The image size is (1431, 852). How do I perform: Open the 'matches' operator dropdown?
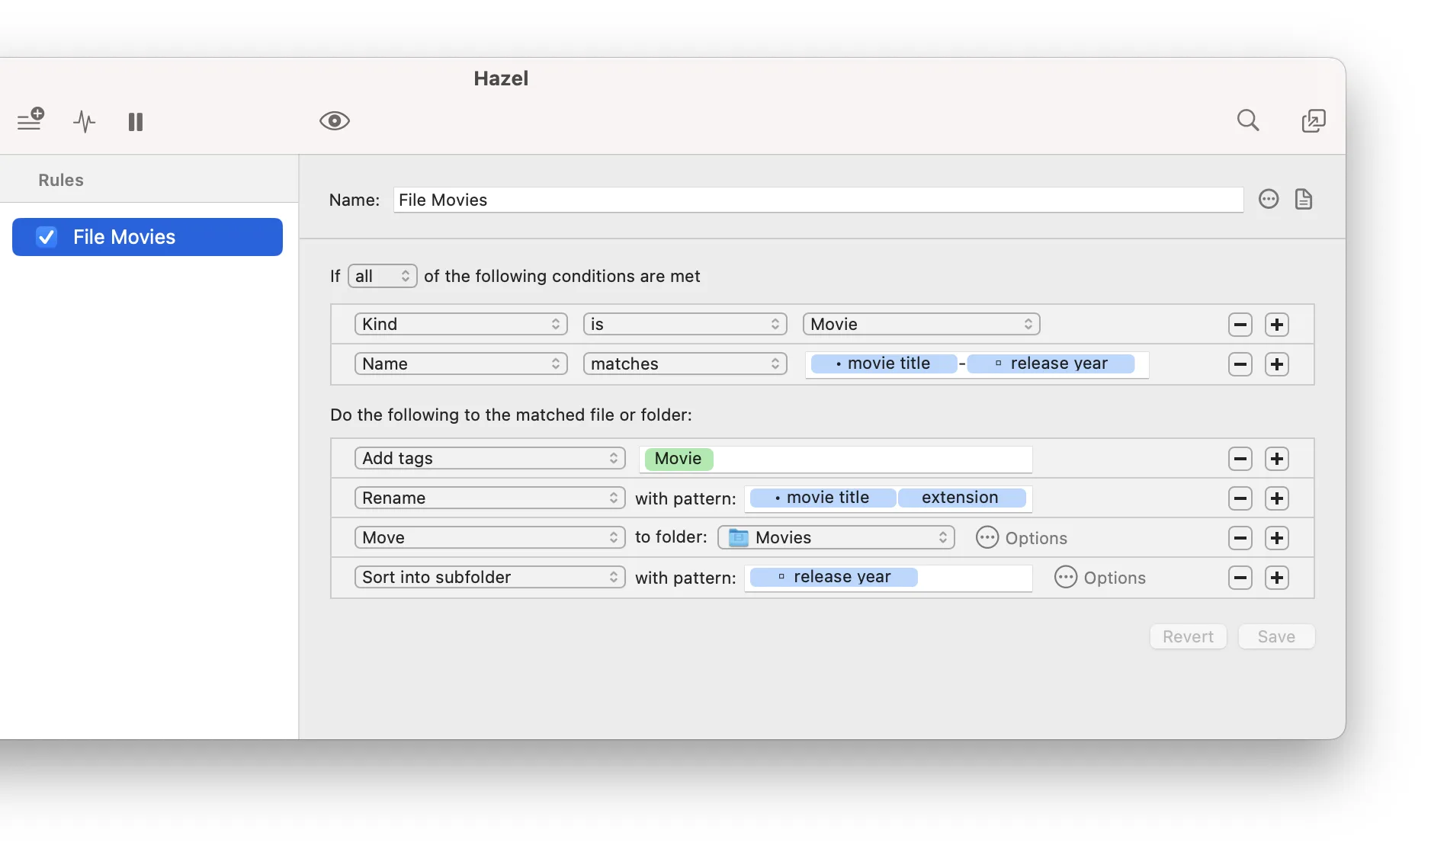tap(685, 364)
